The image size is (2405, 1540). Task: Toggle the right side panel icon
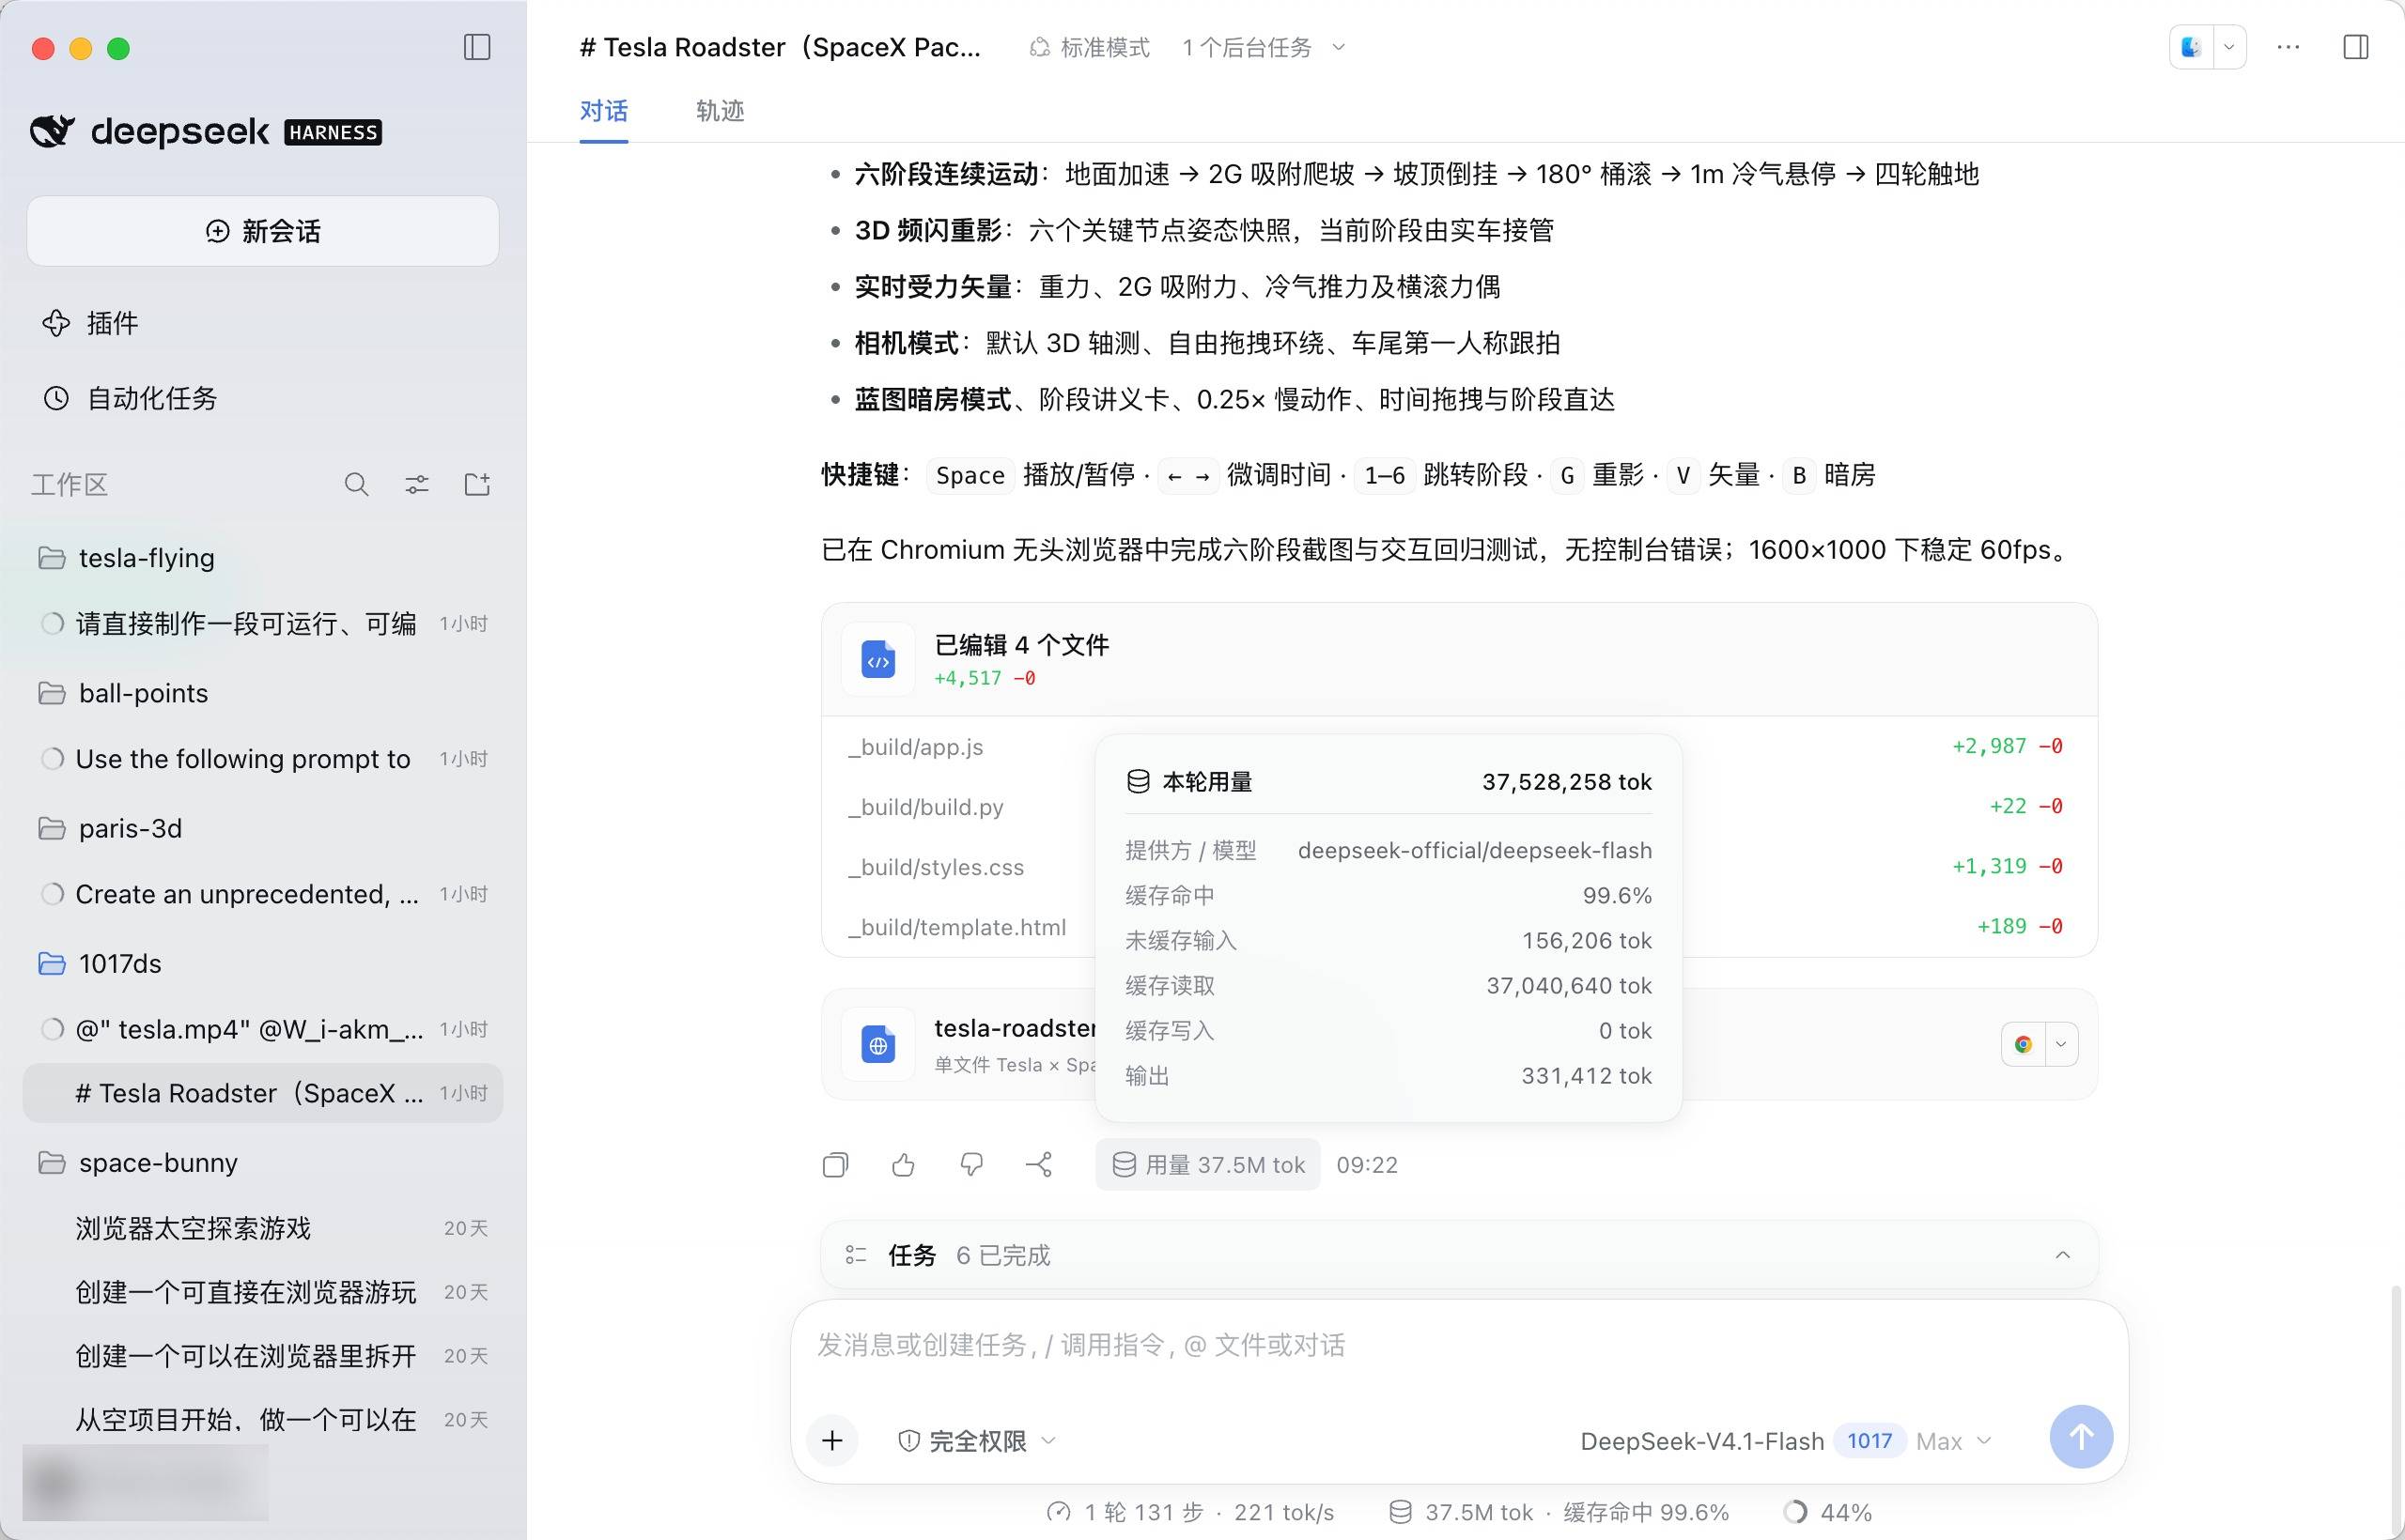point(2356,47)
